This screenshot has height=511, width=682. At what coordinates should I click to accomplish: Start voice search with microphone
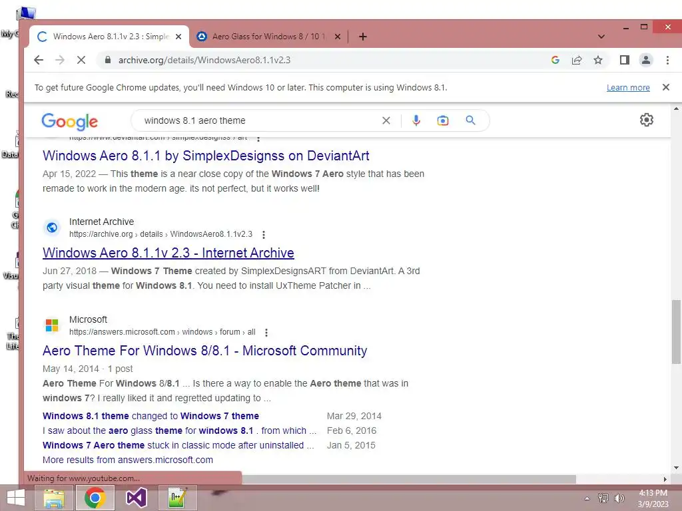click(416, 120)
